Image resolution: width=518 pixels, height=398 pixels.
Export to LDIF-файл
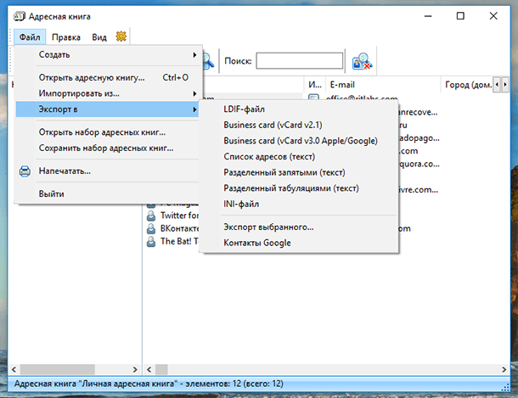pyautogui.click(x=299, y=109)
